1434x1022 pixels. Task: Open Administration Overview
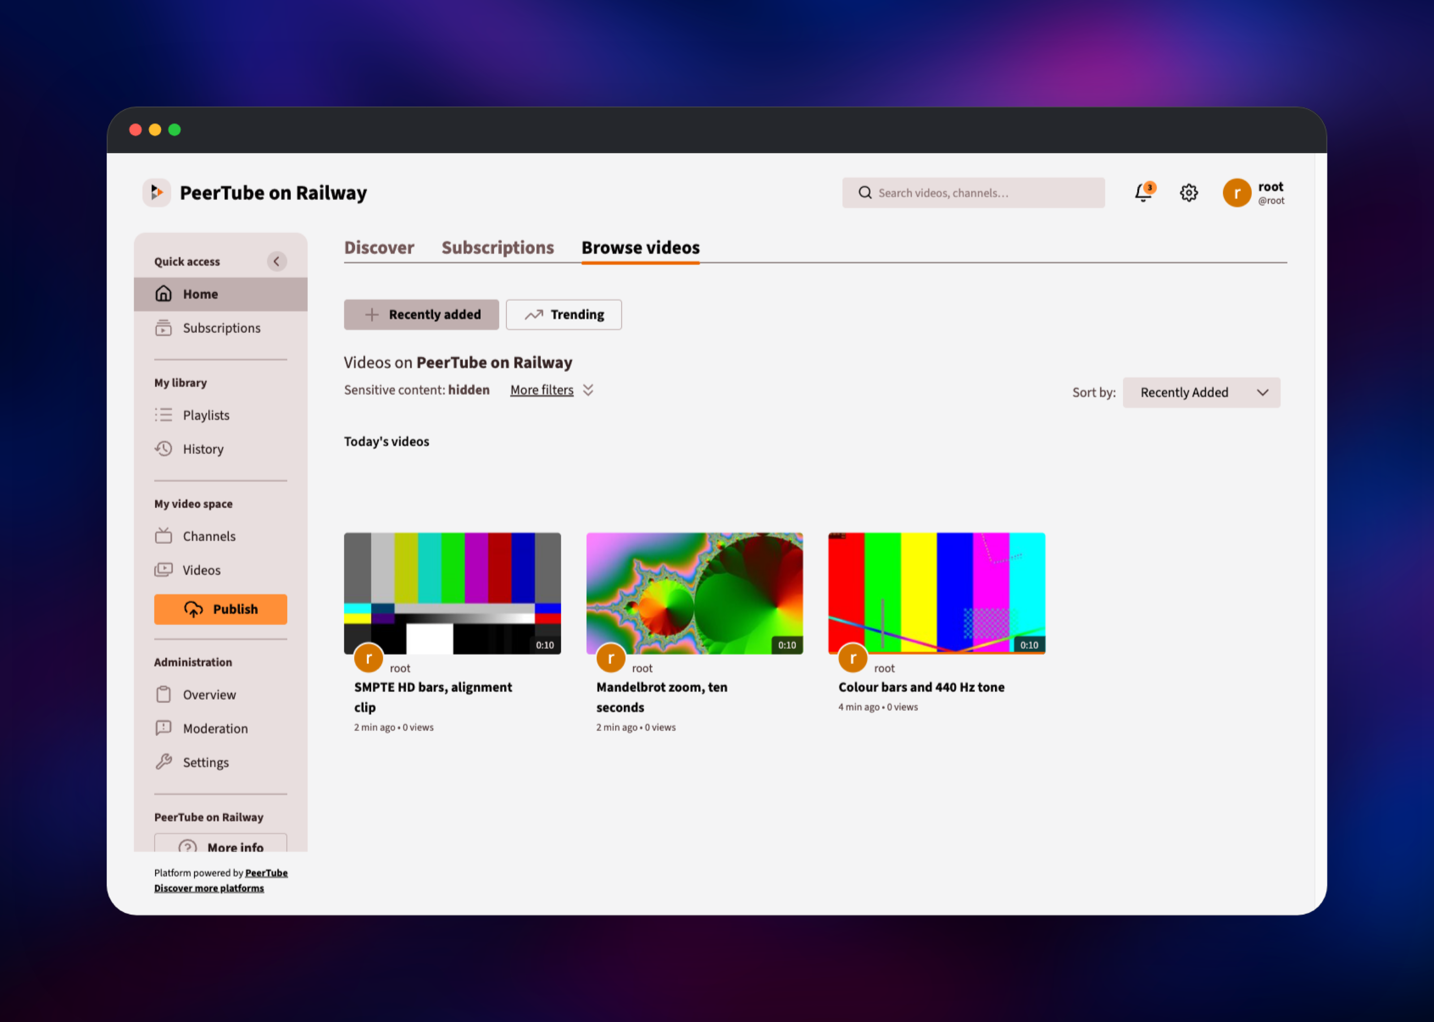tap(220, 694)
